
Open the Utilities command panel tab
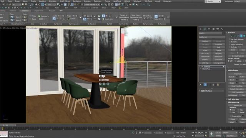(x=222, y=29)
